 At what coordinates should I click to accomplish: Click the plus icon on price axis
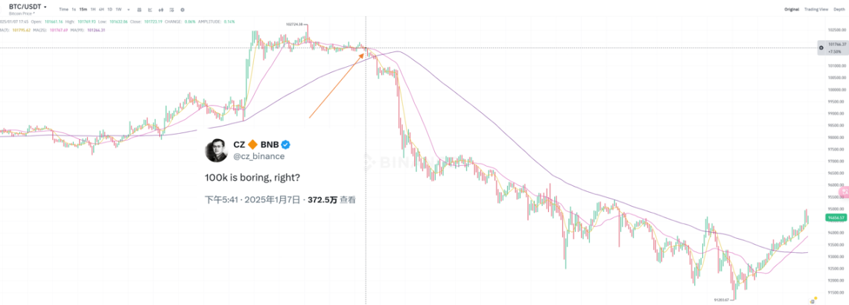click(821, 48)
